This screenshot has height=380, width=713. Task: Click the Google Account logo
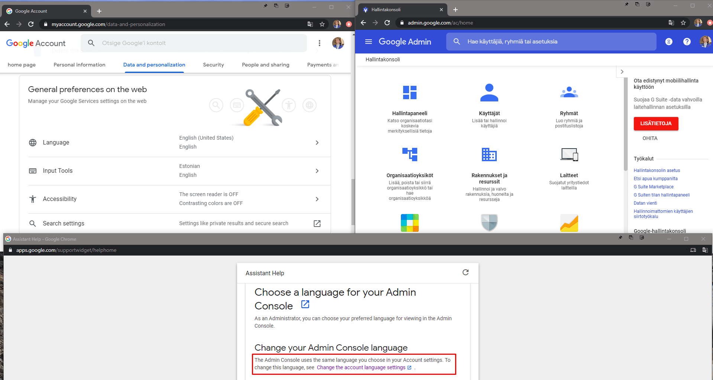[36, 43]
